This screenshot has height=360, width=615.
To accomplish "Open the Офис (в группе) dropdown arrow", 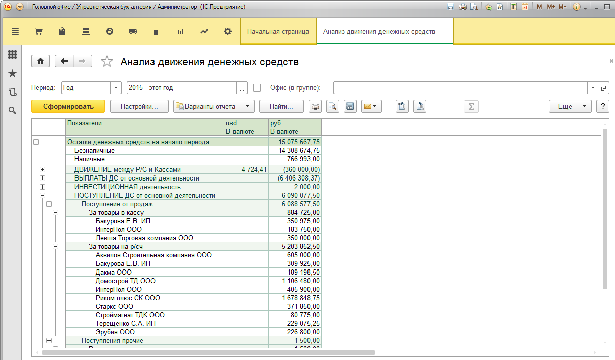I will (x=593, y=87).
